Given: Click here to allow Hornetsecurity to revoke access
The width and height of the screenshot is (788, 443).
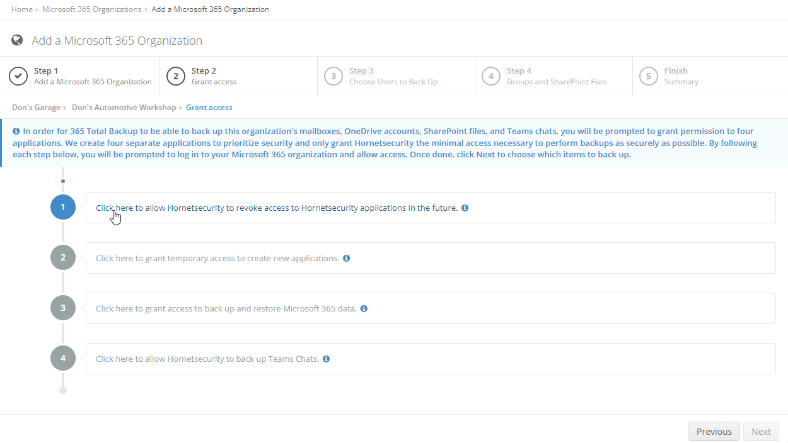Looking at the screenshot, I should point(277,208).
